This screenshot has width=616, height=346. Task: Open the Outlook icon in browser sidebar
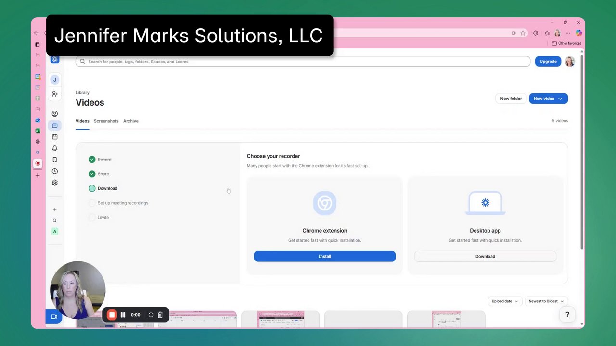38,120
